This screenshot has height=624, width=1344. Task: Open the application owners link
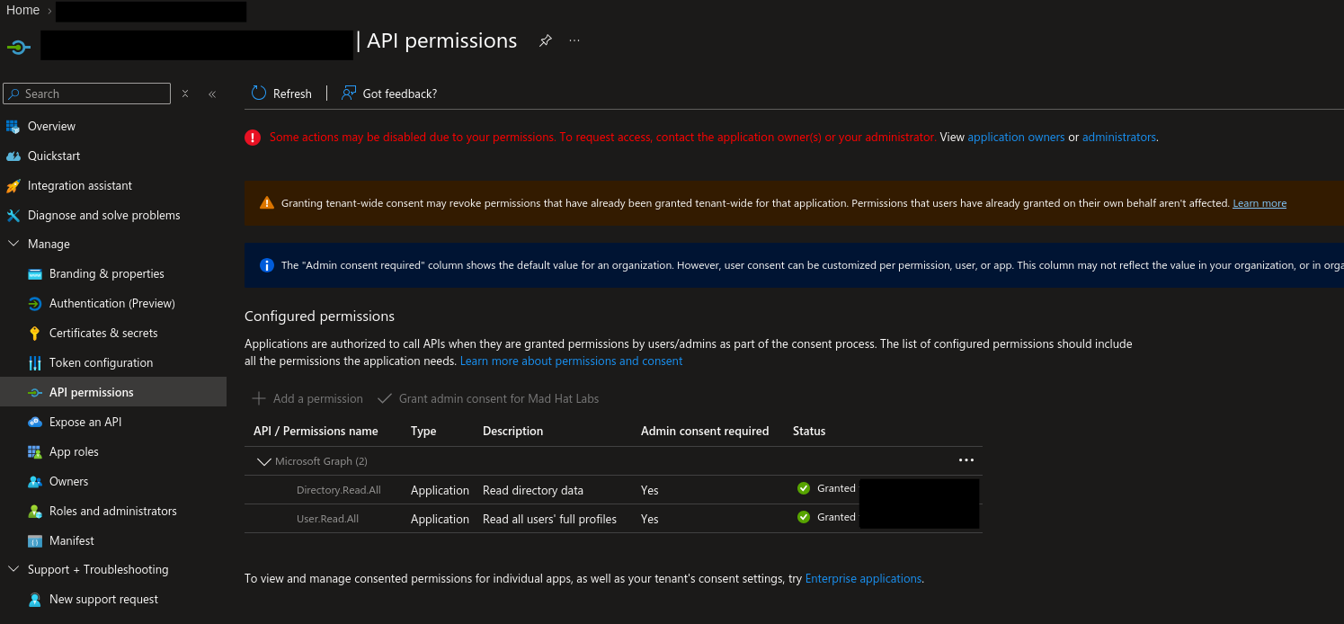(x=1016, y=138)
